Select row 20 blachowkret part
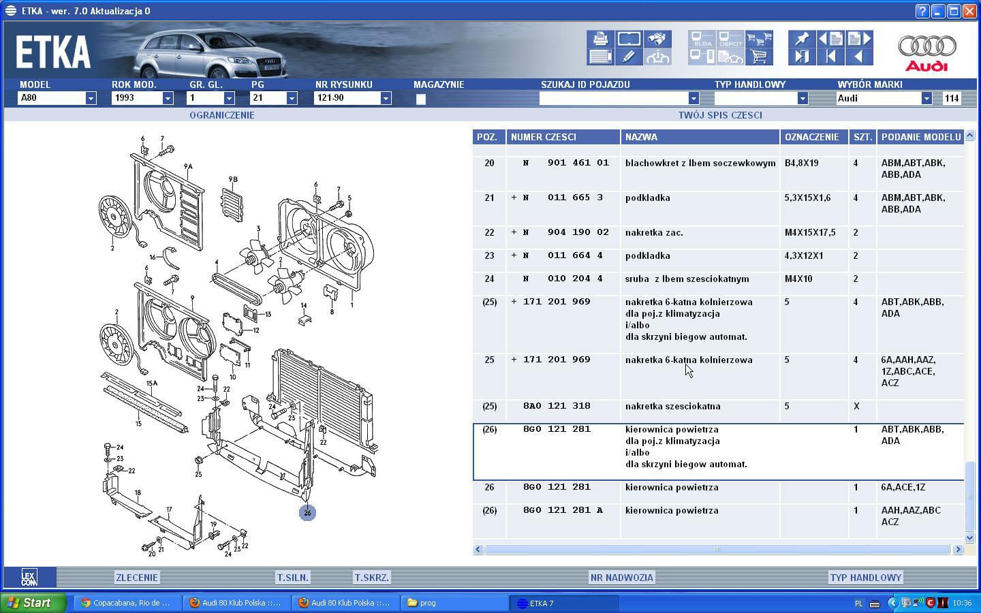981x613 pixels. 719,174
